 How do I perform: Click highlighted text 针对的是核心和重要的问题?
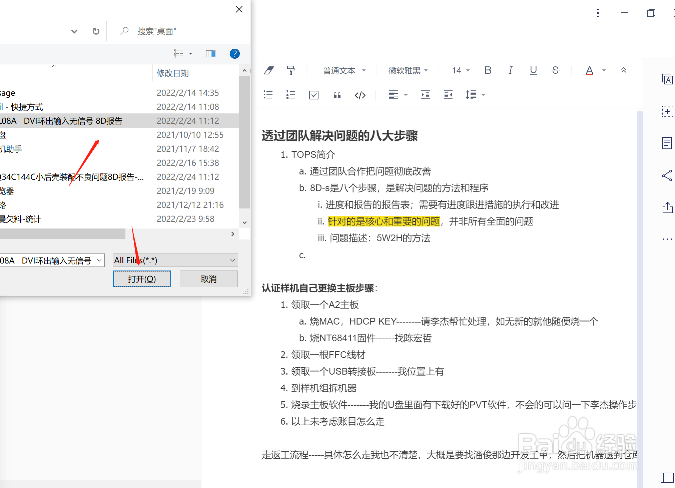pos(384,221)
